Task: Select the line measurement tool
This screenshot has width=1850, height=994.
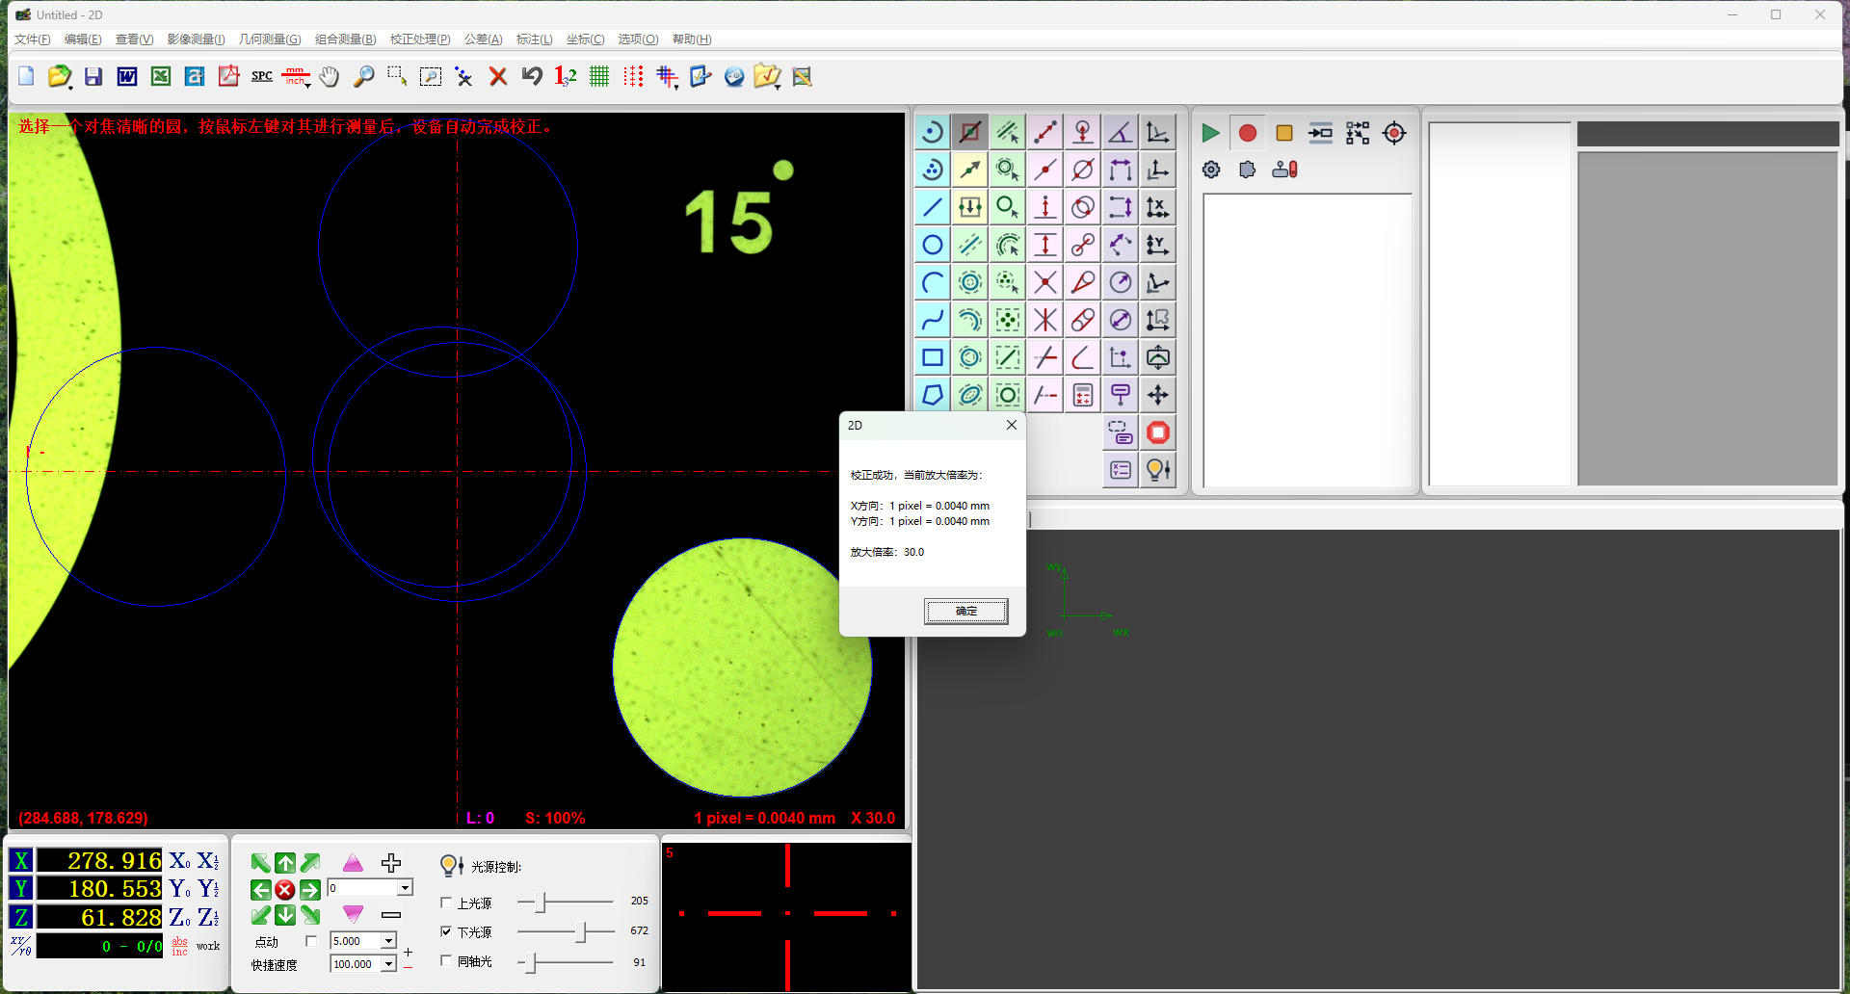Action: 933,207
